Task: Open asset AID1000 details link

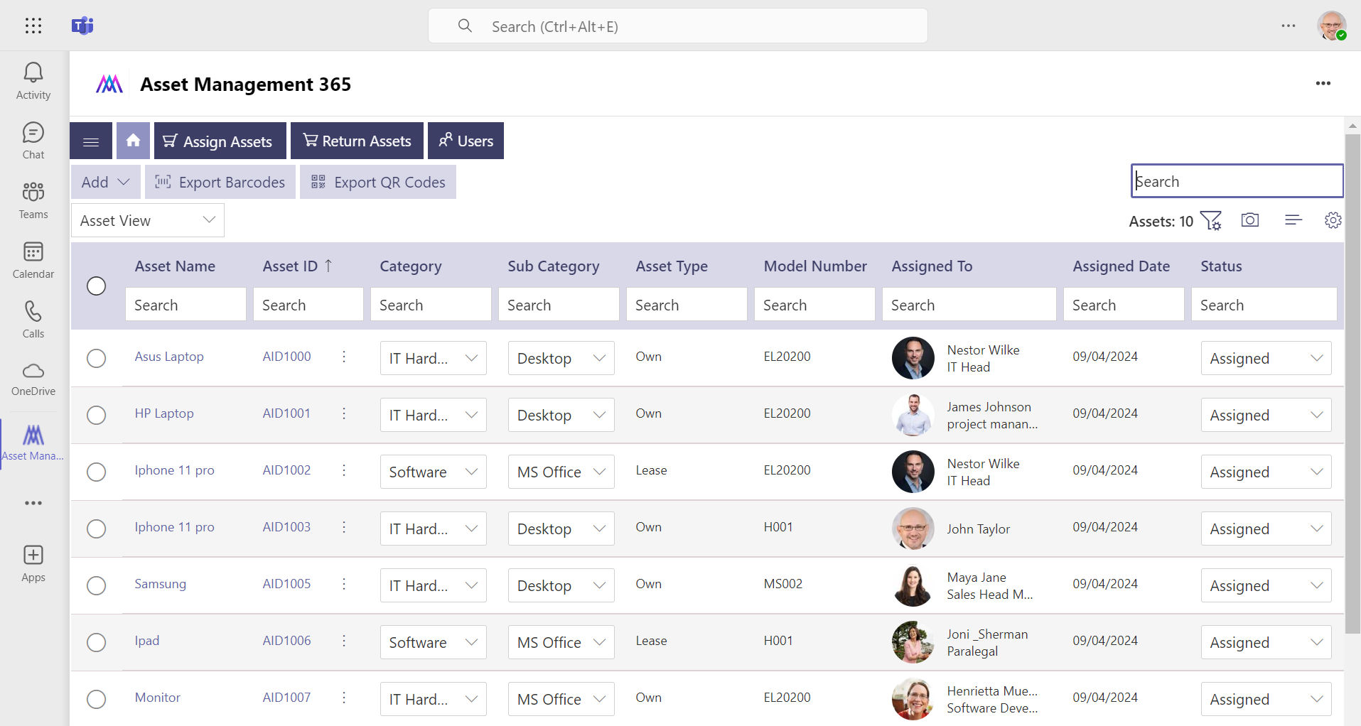Action: 286,356
